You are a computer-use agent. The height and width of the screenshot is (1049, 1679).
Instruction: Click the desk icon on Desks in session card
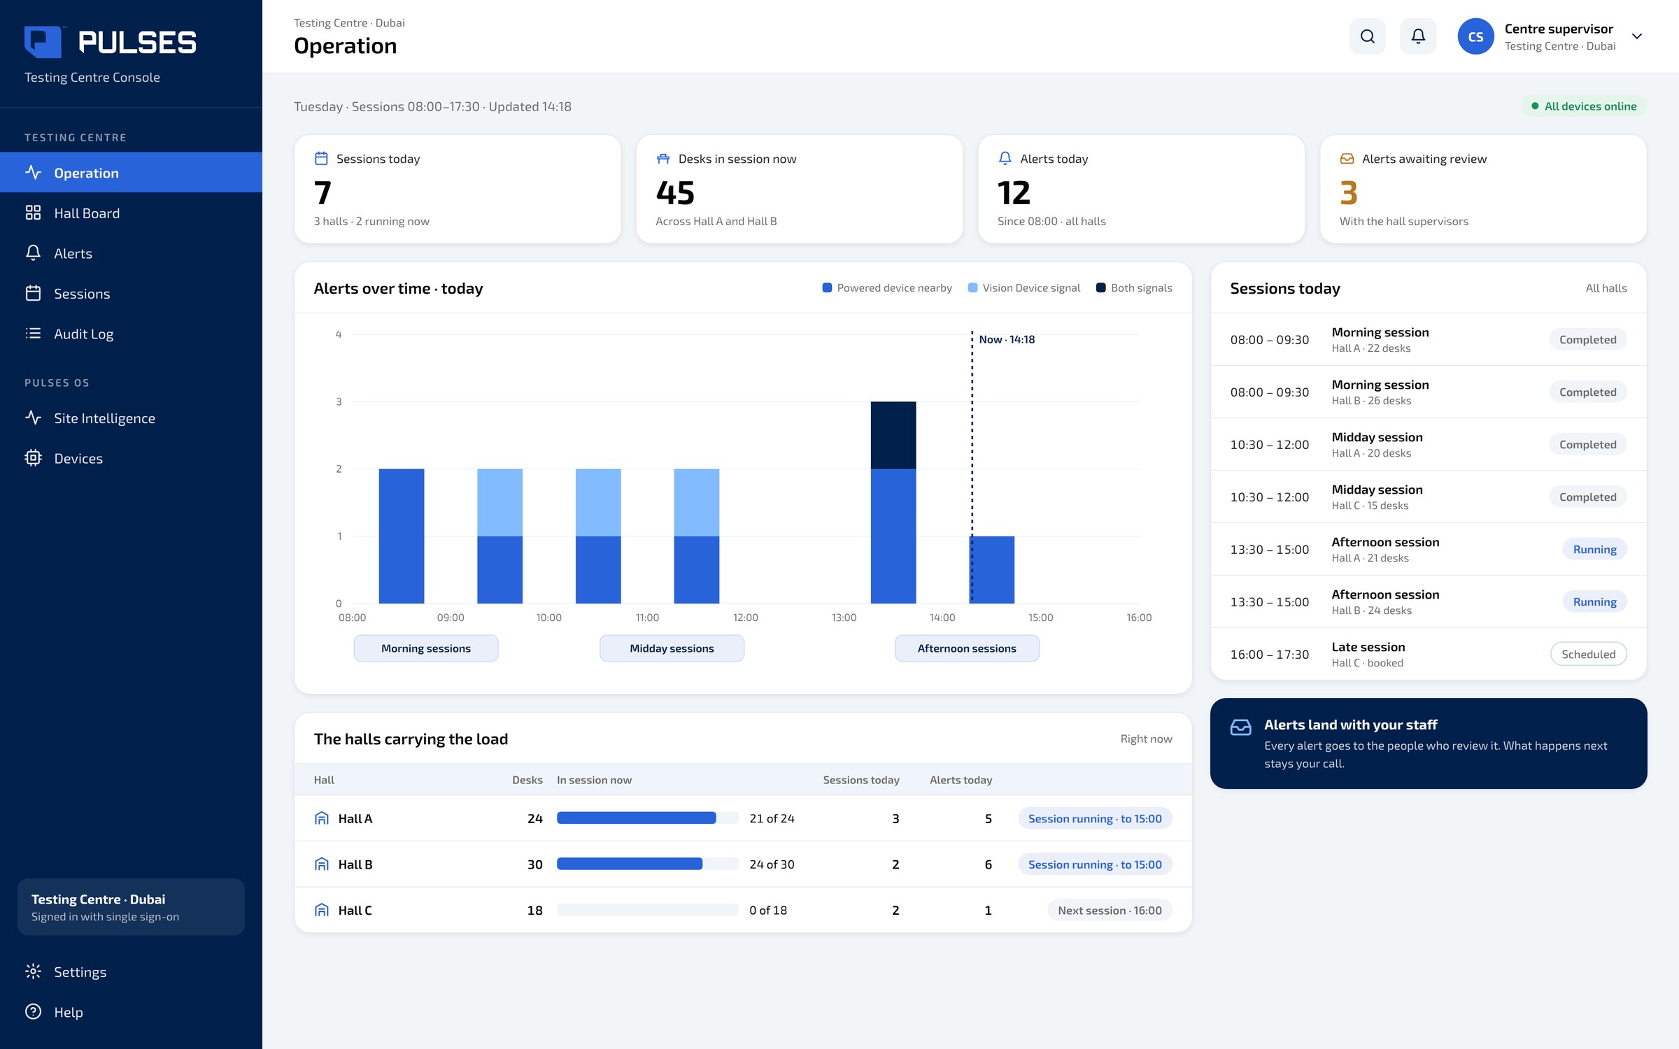tap(663, 159)
